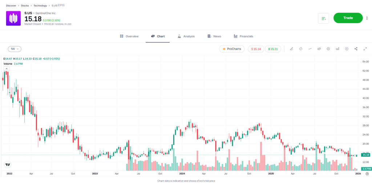Share the chart via share icon

click(x=356, y=49)
